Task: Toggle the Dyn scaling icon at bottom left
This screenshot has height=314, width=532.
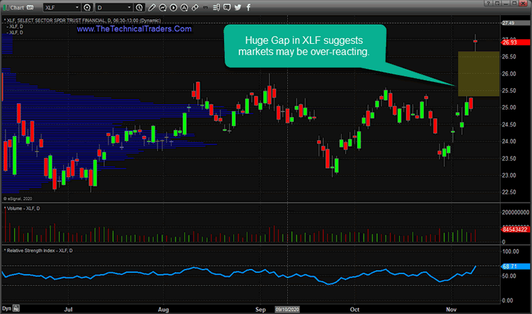Action: pyautogui.click(x=7, y=309)
